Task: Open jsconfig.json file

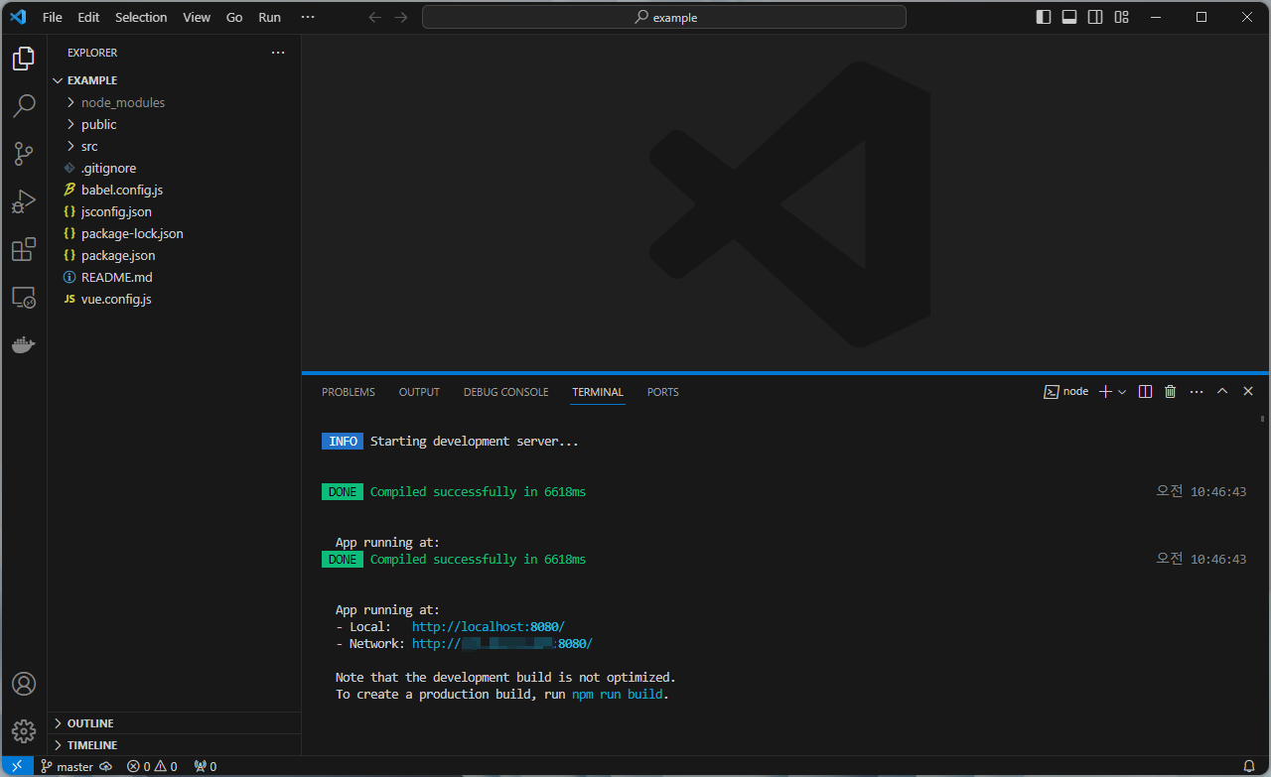Action: coord(174,211)
